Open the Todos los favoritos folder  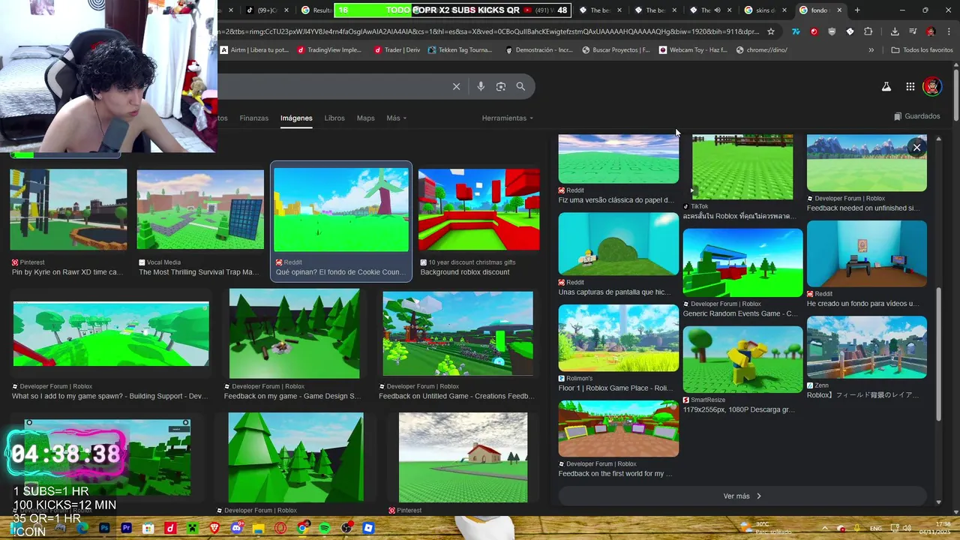click(x=922, y=50)
